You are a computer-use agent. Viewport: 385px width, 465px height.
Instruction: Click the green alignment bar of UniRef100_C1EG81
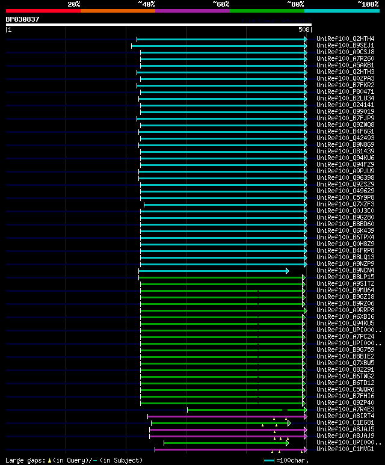[220, 423]
